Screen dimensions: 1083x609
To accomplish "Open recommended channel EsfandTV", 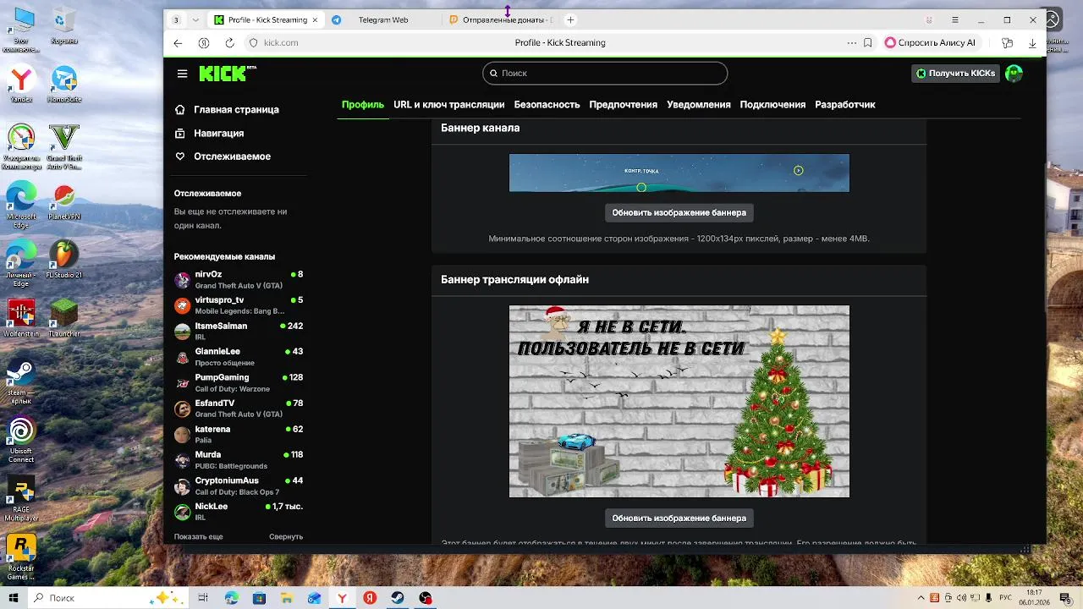I will 239,409.
